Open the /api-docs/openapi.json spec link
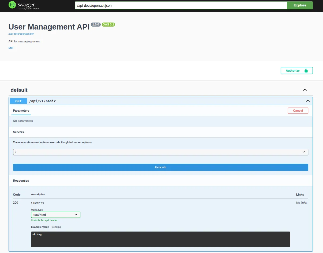This screenshot has height=253, width=323. [21, 34]
